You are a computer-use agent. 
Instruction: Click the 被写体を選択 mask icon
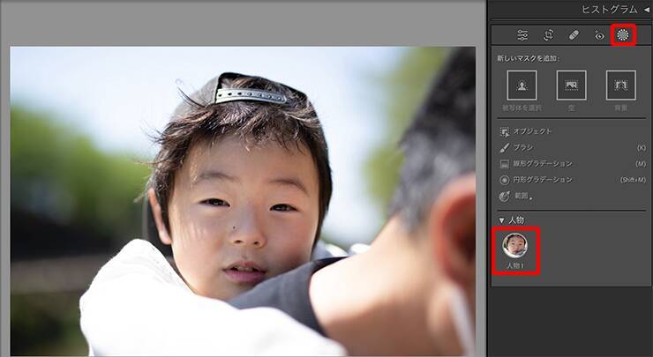[522, 85]
